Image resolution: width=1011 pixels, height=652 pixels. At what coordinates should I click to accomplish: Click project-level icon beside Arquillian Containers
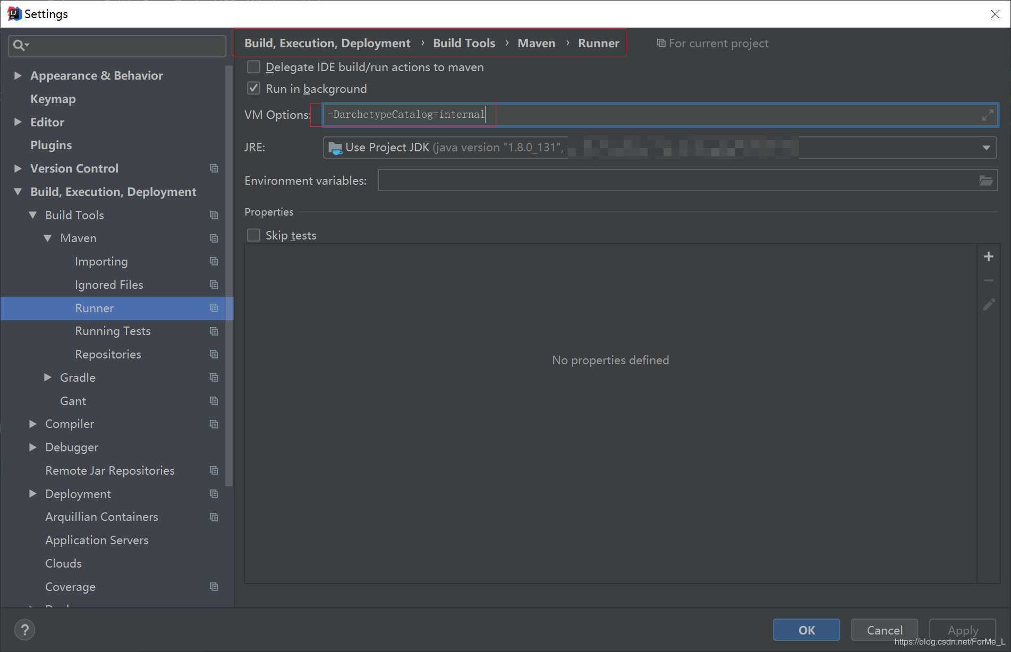[x=214, y=517]
